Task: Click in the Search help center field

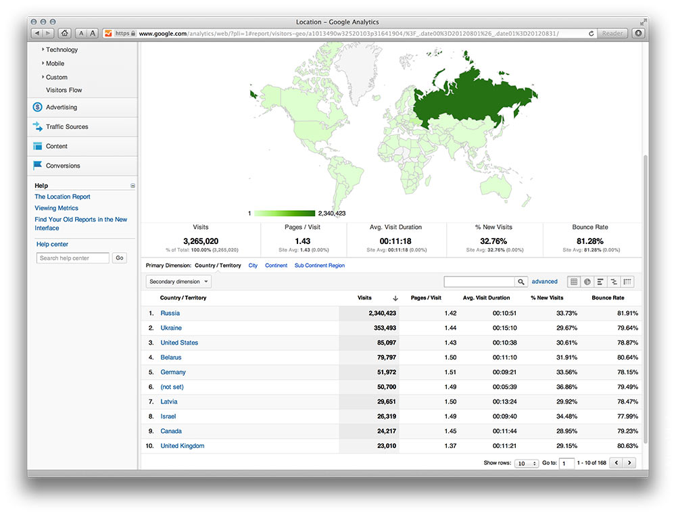Action: [73, 257]
